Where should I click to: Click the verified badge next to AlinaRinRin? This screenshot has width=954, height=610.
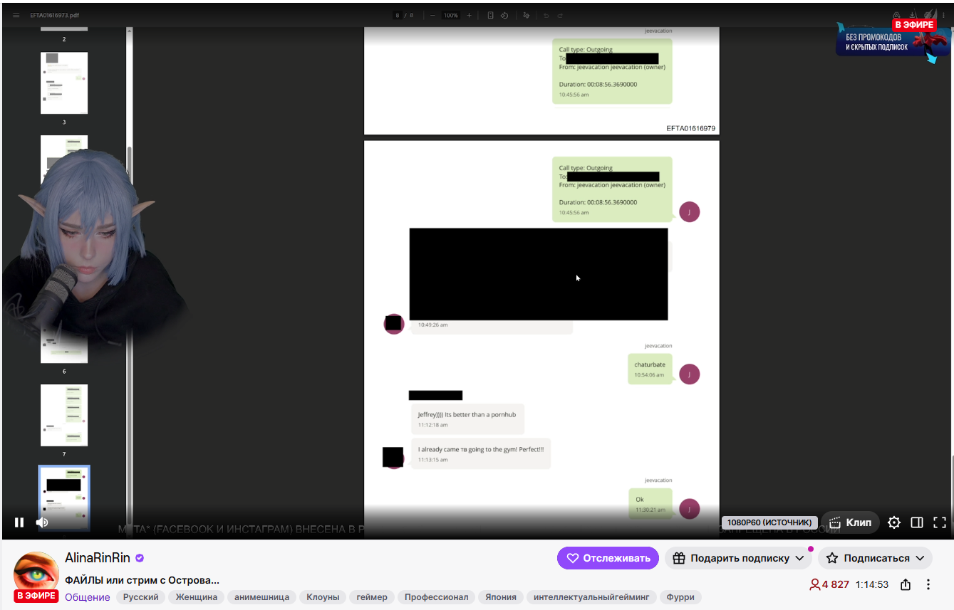(140, 559)
